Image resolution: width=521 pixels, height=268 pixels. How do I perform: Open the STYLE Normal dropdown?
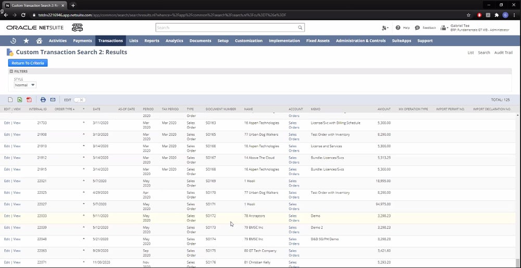(25, 85)
